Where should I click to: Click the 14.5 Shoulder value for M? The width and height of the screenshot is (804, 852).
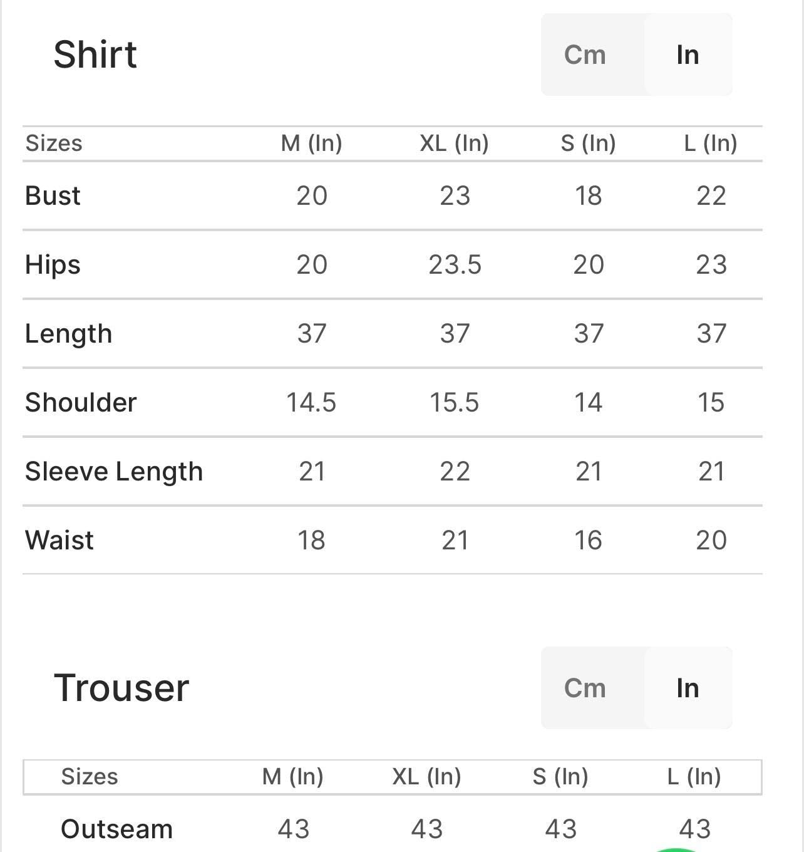(x=311, y=402)
